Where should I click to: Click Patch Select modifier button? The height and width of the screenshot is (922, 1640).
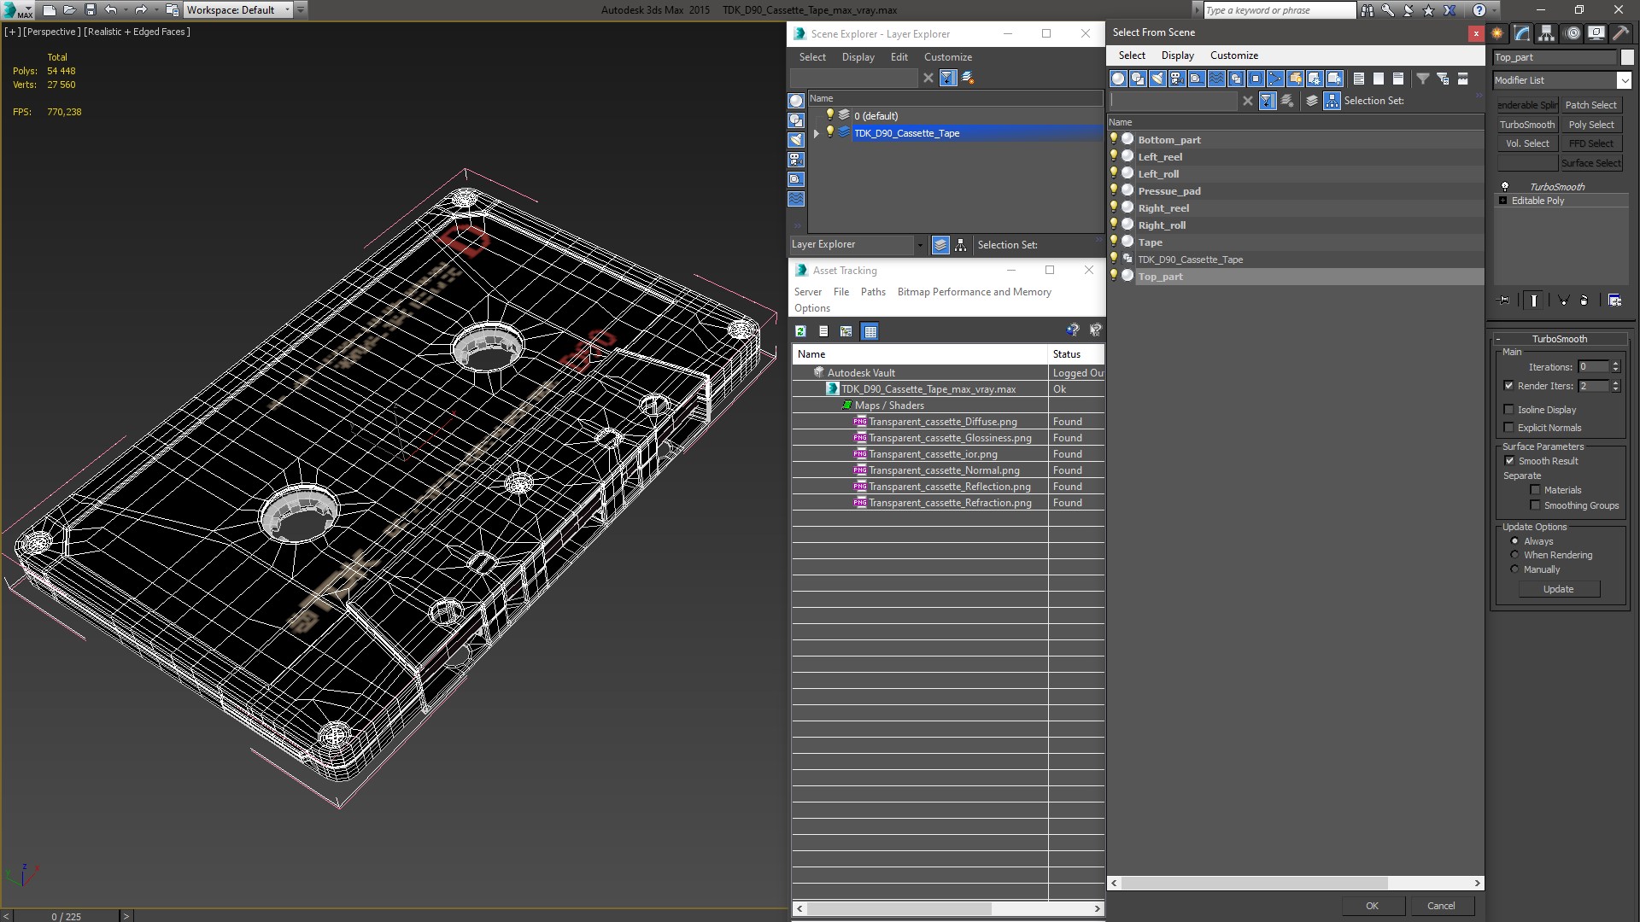pos(1591,105)
